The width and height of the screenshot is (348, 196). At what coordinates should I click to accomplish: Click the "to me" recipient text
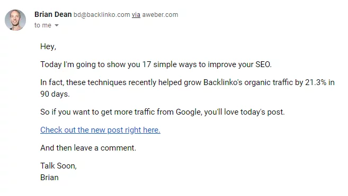tap(43, 25)
